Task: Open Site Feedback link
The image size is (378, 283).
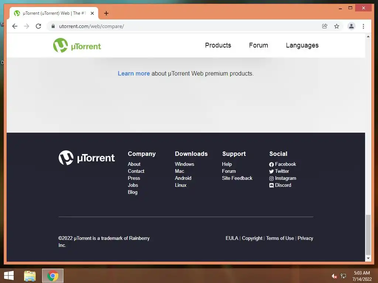Action: 237,178
